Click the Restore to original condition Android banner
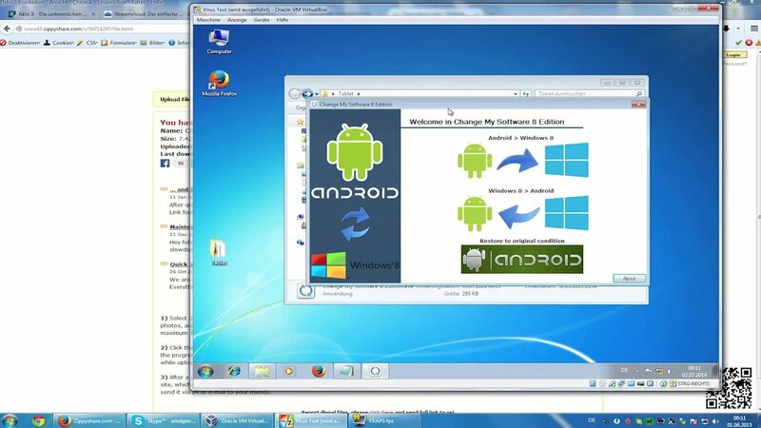The width and height of the screenshot is (761, 428). (521, 259)
